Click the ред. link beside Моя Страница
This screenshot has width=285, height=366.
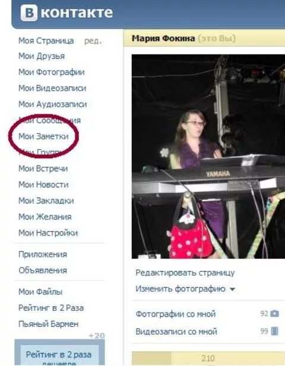(93, 42)
